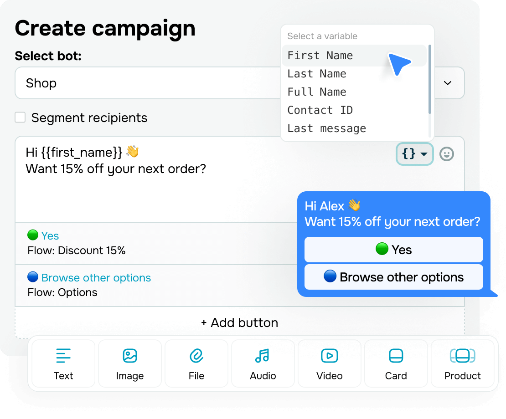The height and width of the screenshot is (419, 506).
Task: Click the Flow: Discount 15% text
Action: (x=77, y=250)
